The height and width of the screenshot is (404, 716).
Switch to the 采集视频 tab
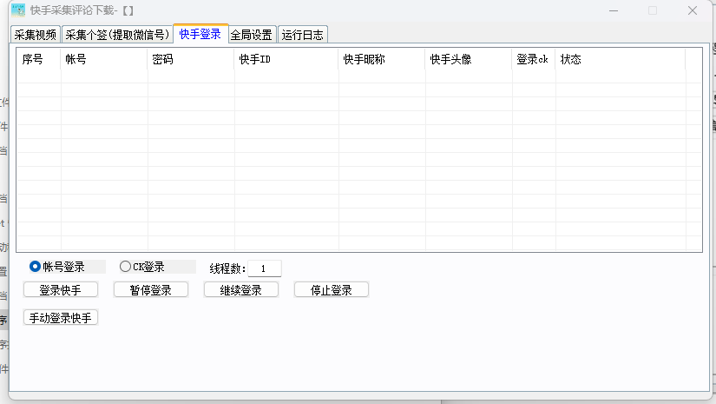[36, 35]
